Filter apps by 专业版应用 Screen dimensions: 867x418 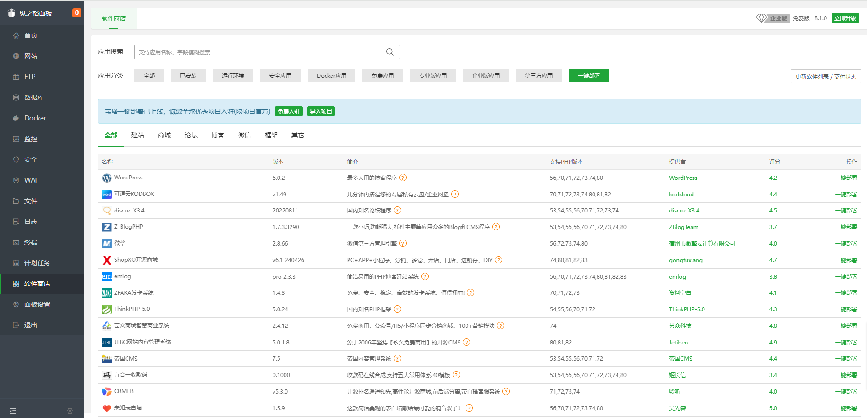click(x=433, y=75)
